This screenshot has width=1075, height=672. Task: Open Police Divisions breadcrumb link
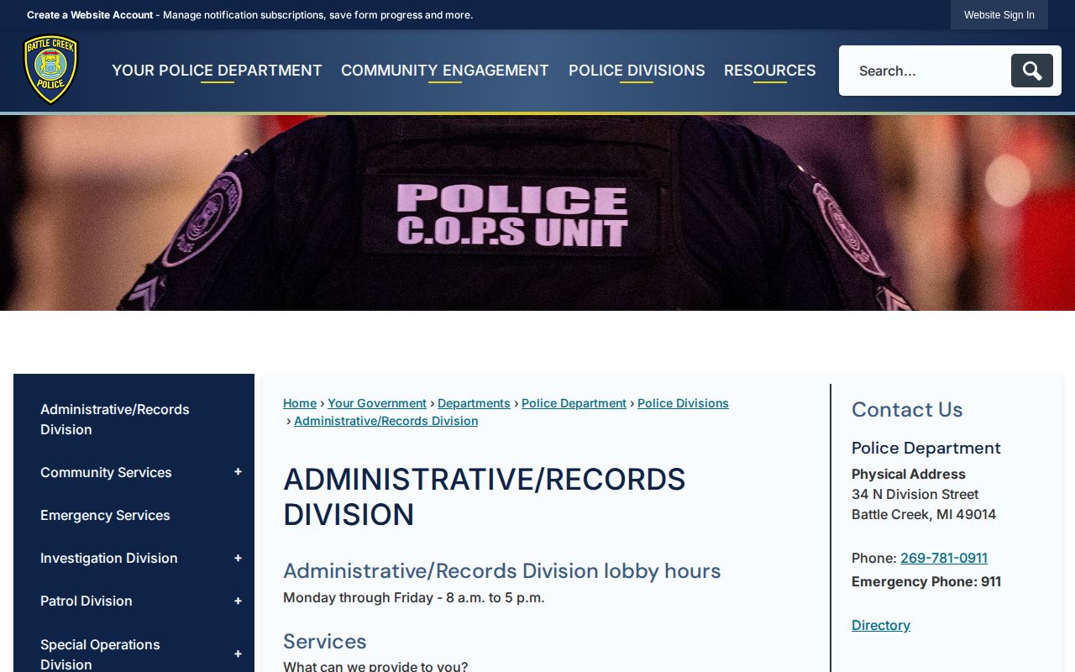pyautogui.click(x=683, y=403)
